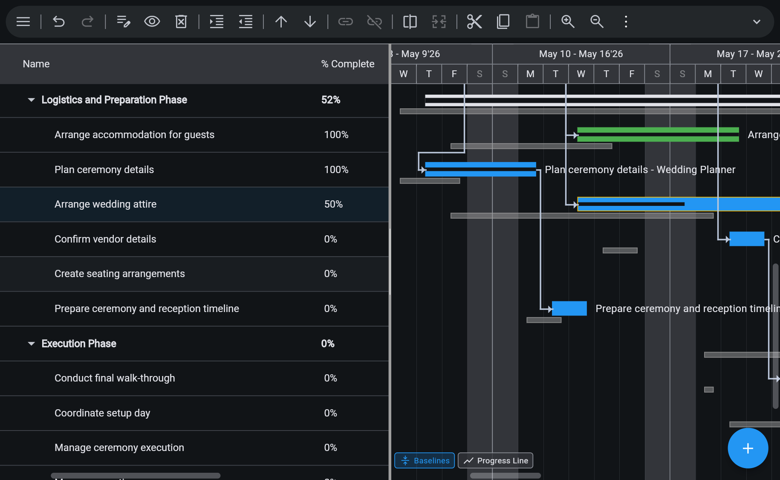Screen dimensions: 780x480
Task: Collapse the Execution Phase group
Action: 31,344
